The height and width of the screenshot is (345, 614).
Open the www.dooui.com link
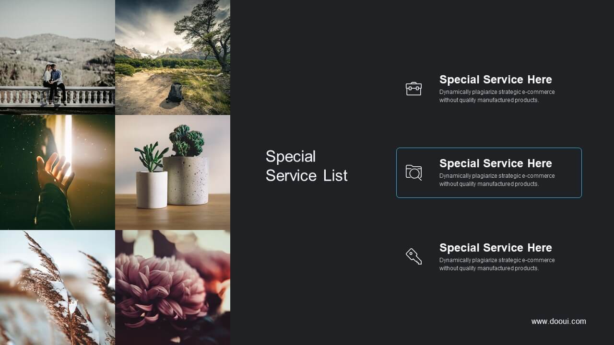click(558, 322)
